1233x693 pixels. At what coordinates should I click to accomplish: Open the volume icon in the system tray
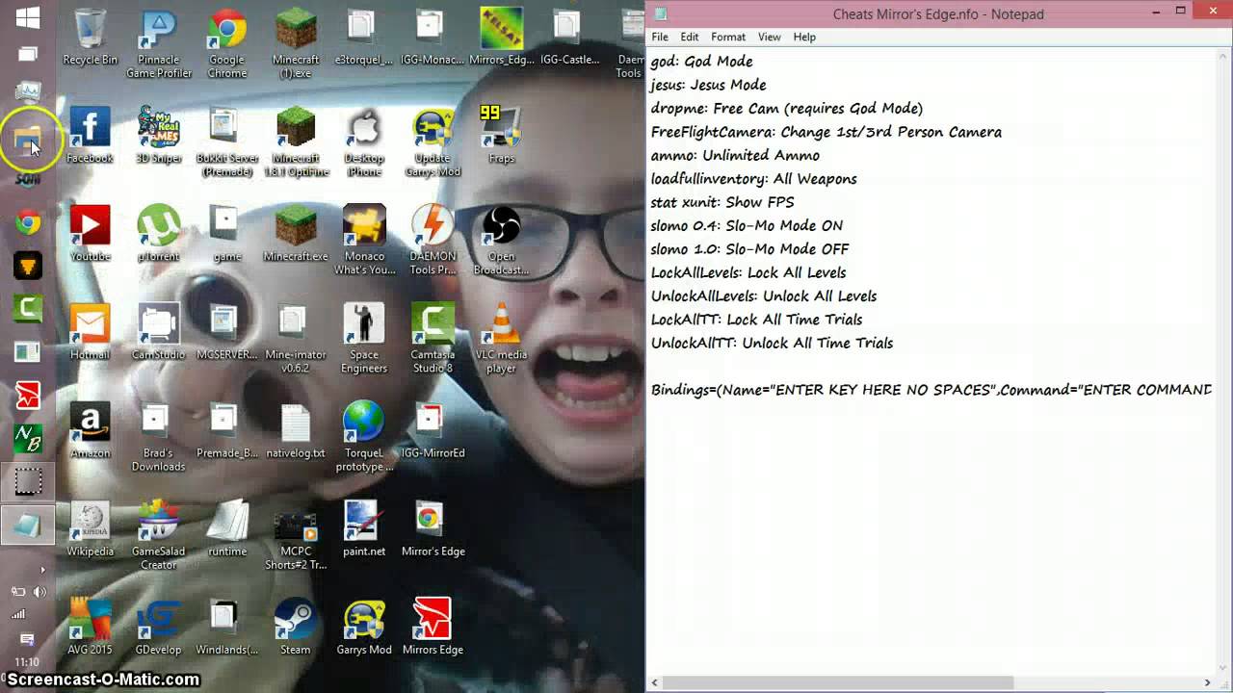tap(39, 592)
